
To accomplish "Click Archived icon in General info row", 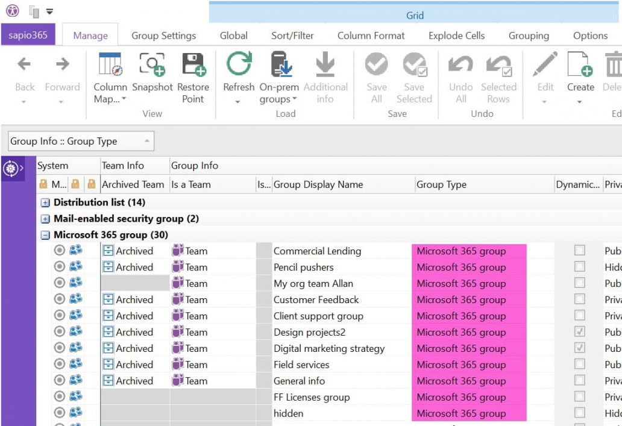I will [108, 381].
